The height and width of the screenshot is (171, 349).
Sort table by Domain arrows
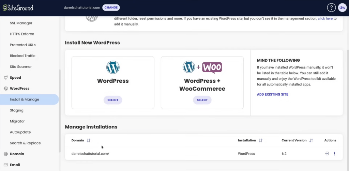point(89,140)
